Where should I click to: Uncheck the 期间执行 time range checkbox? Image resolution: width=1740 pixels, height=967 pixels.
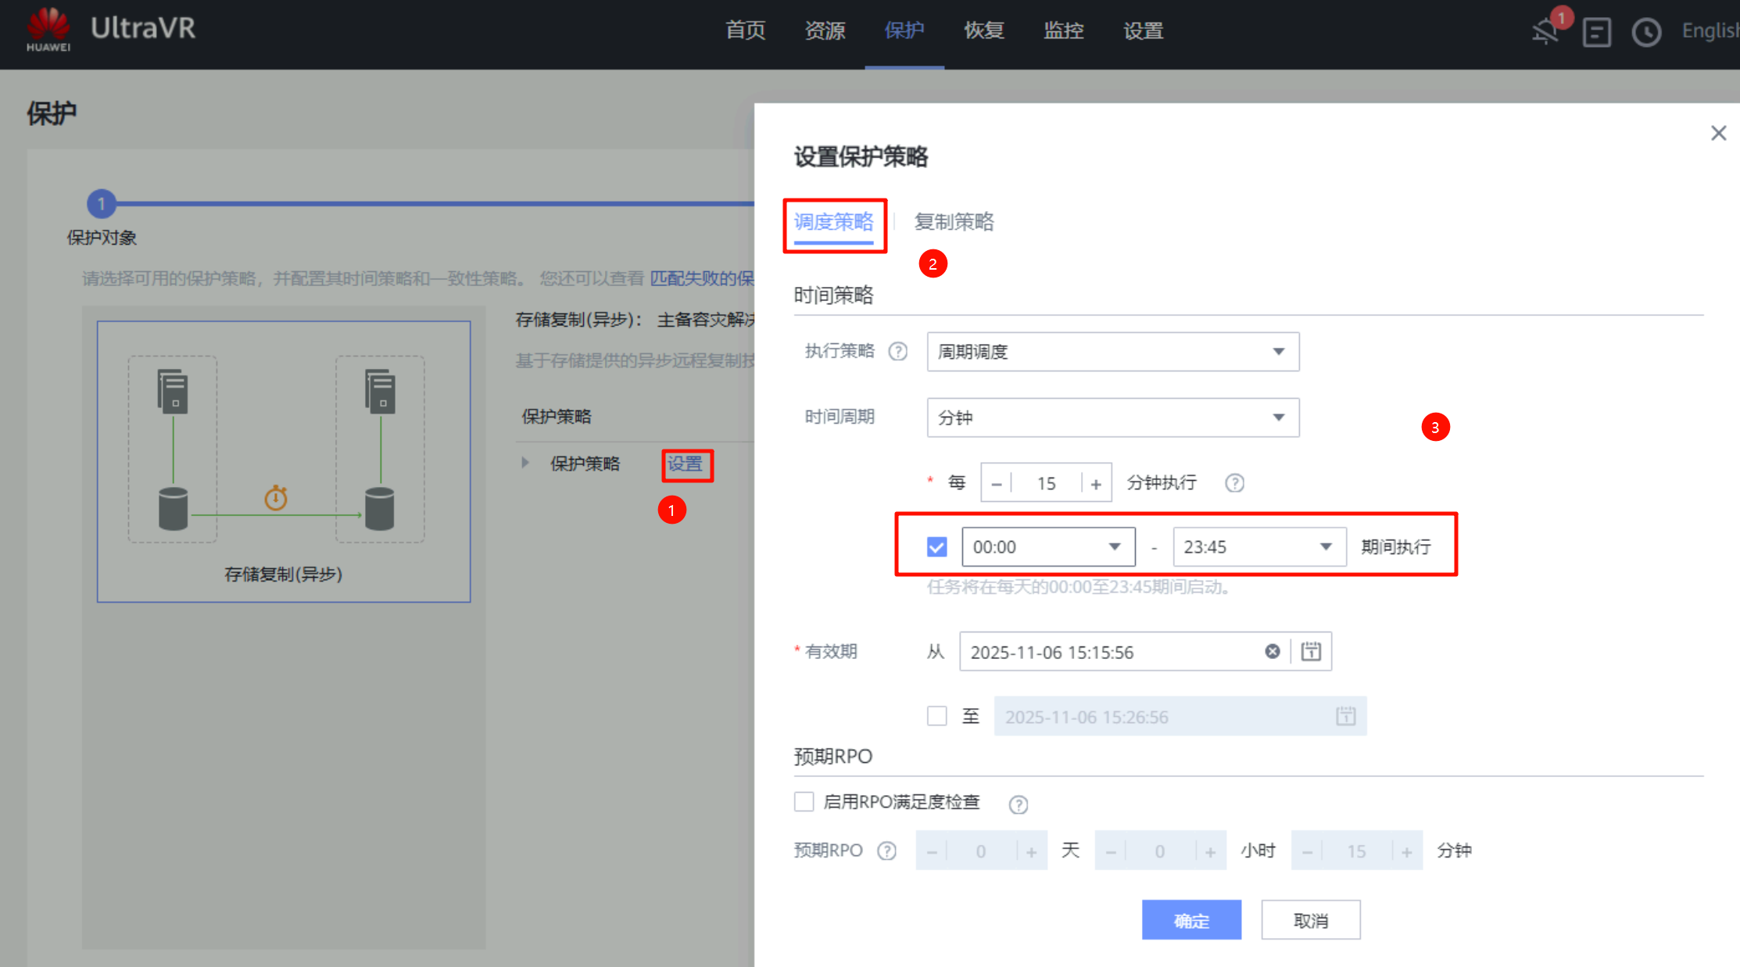[936, 546]
